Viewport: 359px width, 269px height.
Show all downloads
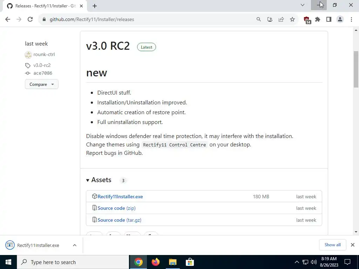click(x=332, y=245)
